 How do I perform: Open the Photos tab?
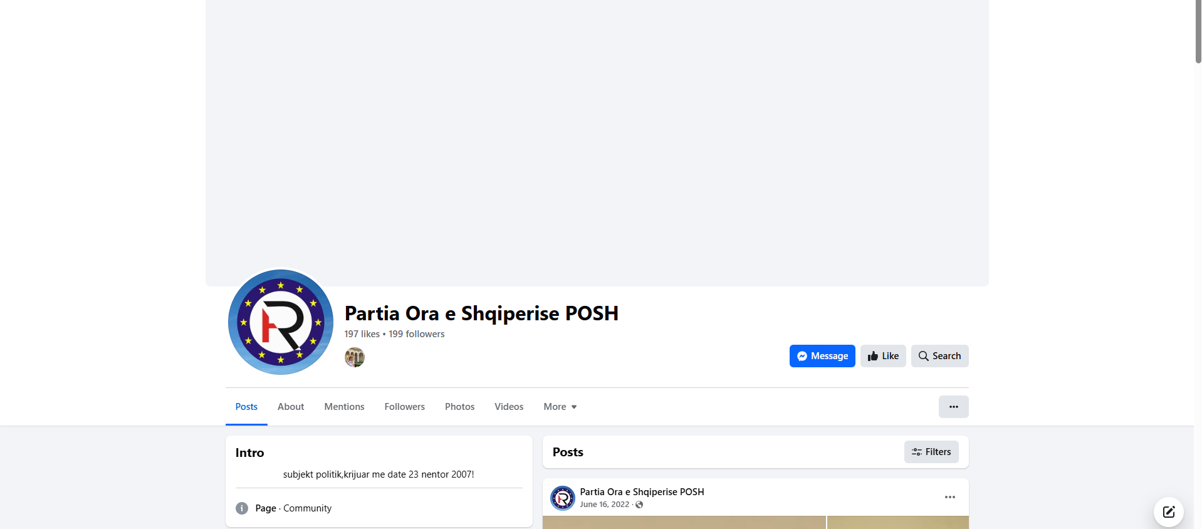pos(460,407)
